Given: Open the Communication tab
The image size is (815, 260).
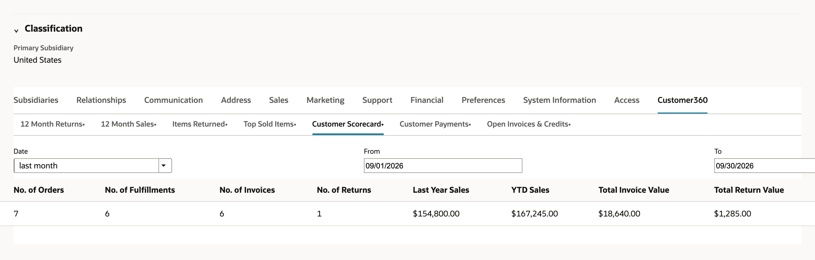Looking at the screenshot, I should pyautogui.click(x=173, y=100).
